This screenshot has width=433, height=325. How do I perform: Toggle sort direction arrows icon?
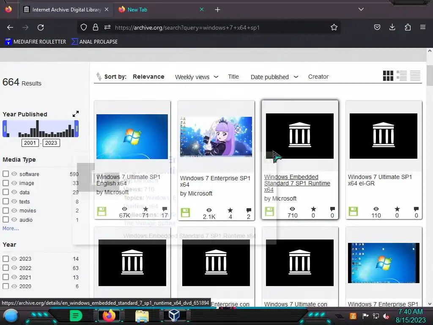(x=99, y=77)
